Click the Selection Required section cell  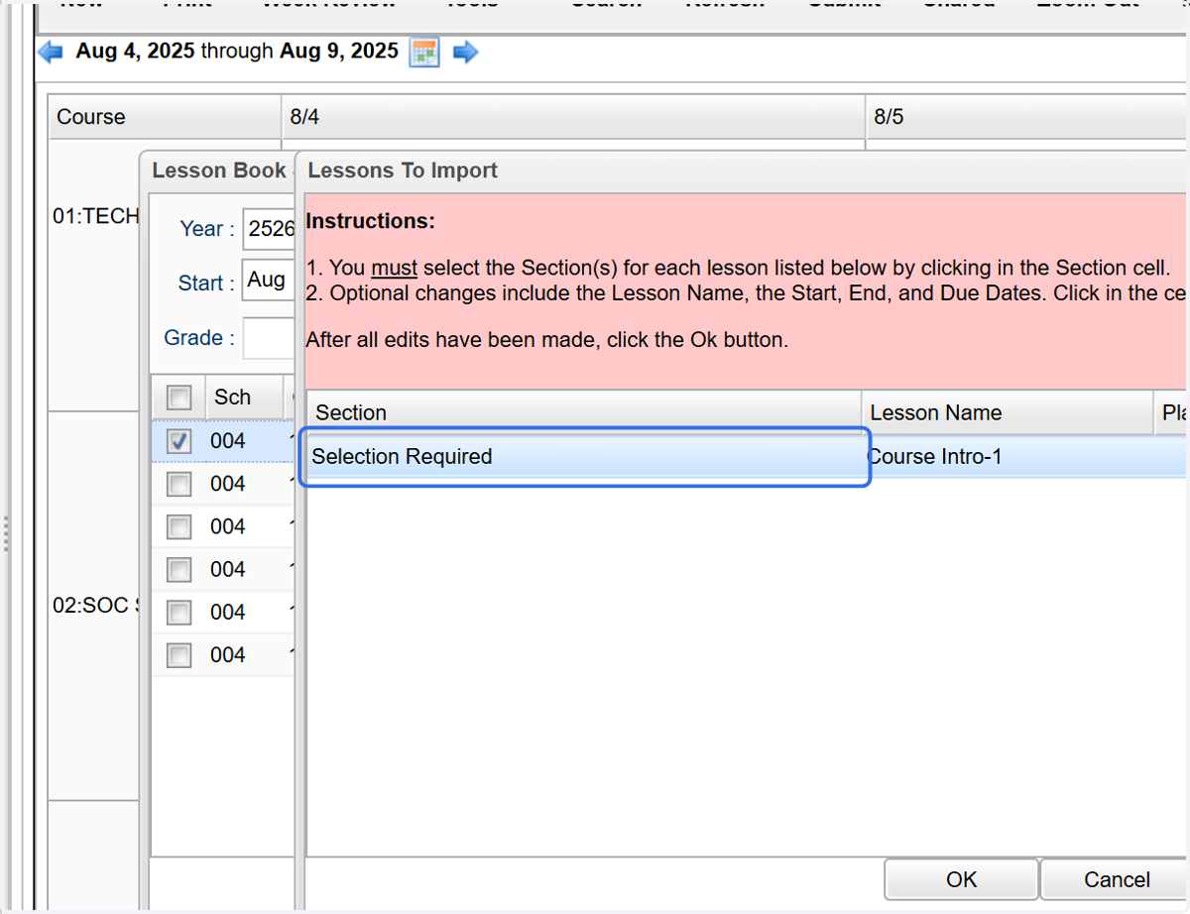coord(585,457)
